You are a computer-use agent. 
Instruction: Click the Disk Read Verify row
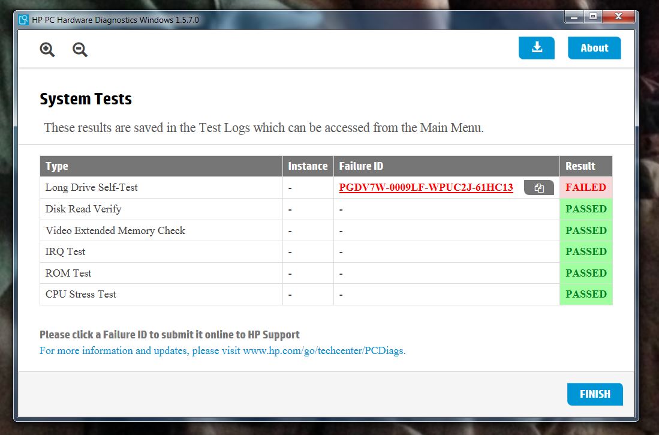click(x=326, y=209)
